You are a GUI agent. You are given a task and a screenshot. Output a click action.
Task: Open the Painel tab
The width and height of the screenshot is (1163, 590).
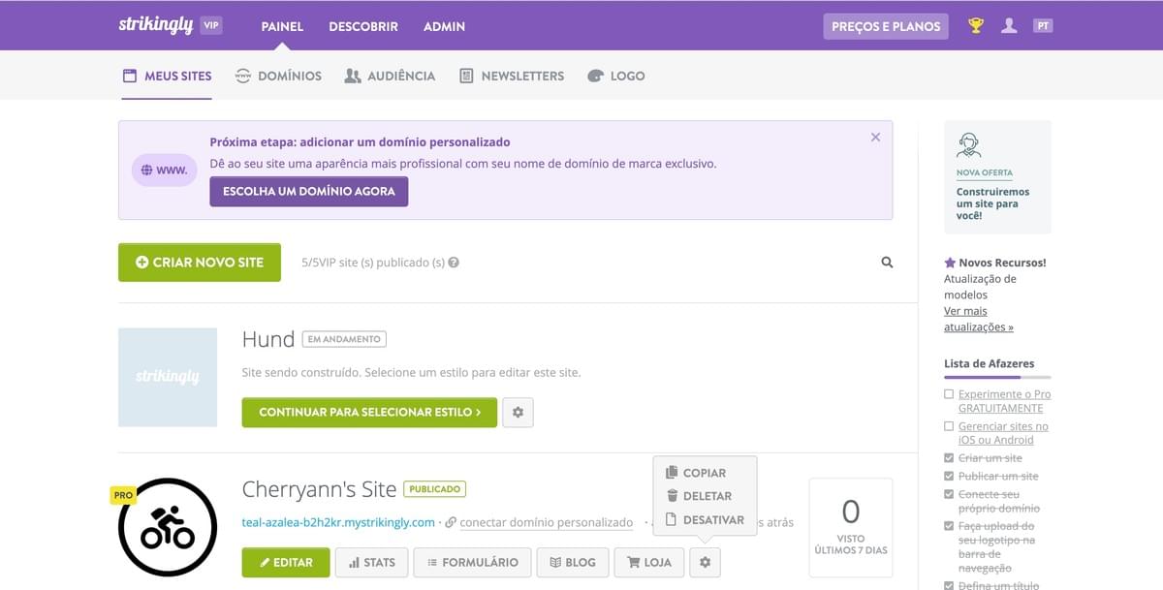click(x=282, y=26)
